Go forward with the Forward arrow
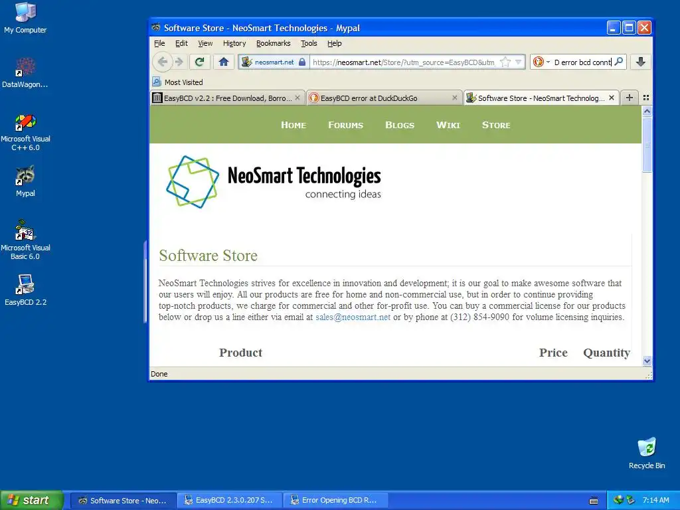 point(179,62)
